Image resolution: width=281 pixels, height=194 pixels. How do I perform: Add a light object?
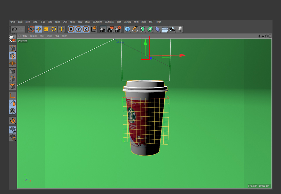tap(180, 29)
